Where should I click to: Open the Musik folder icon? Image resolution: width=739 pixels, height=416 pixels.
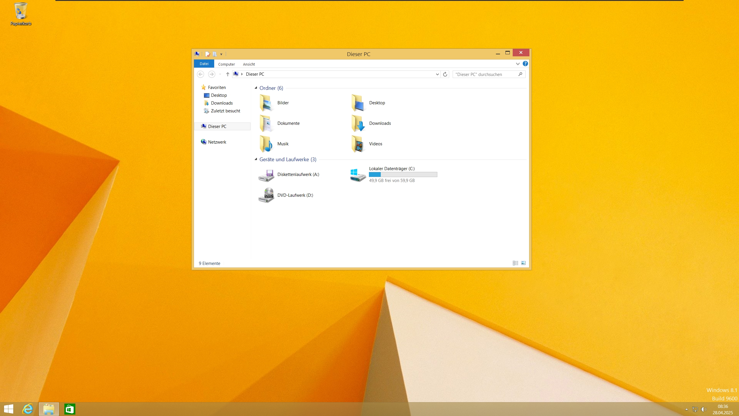coord(266,144)
